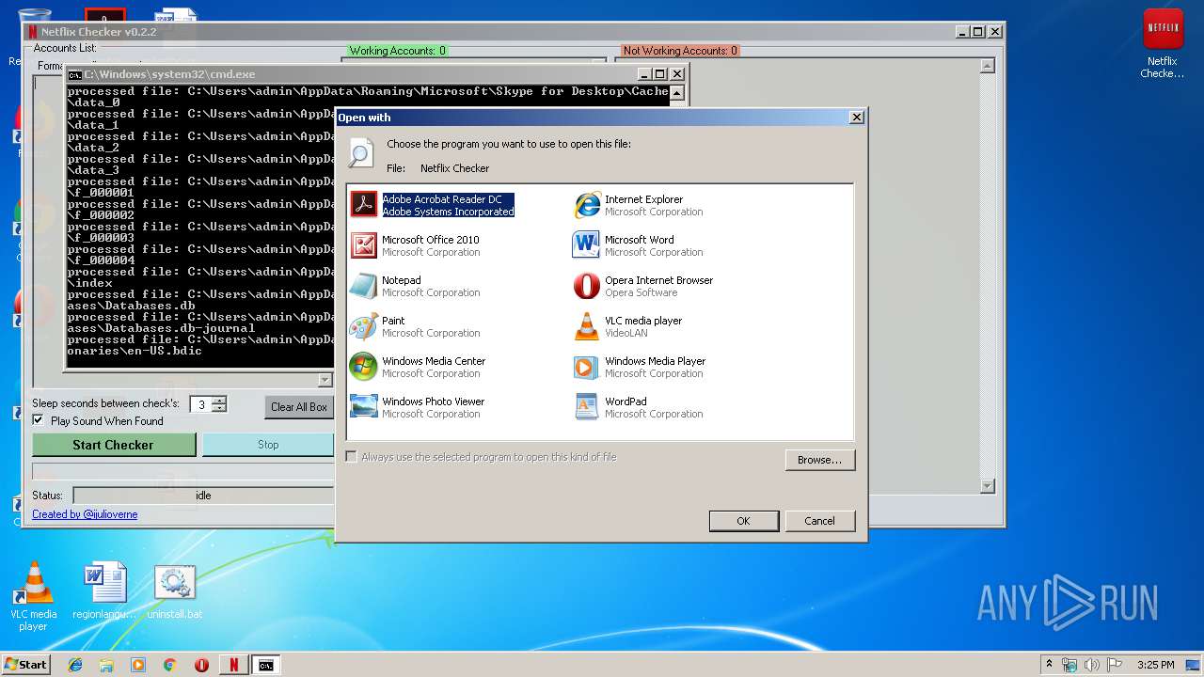Image resolution: width=1204 pixels, height=677 pixels.
Task: Choose Microsoft Office 2010 program icon
Action: (364, 244)
